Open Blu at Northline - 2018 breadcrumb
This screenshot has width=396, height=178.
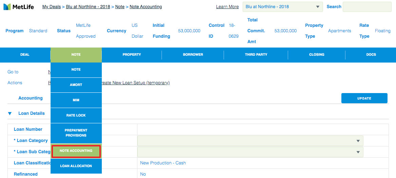88,7
